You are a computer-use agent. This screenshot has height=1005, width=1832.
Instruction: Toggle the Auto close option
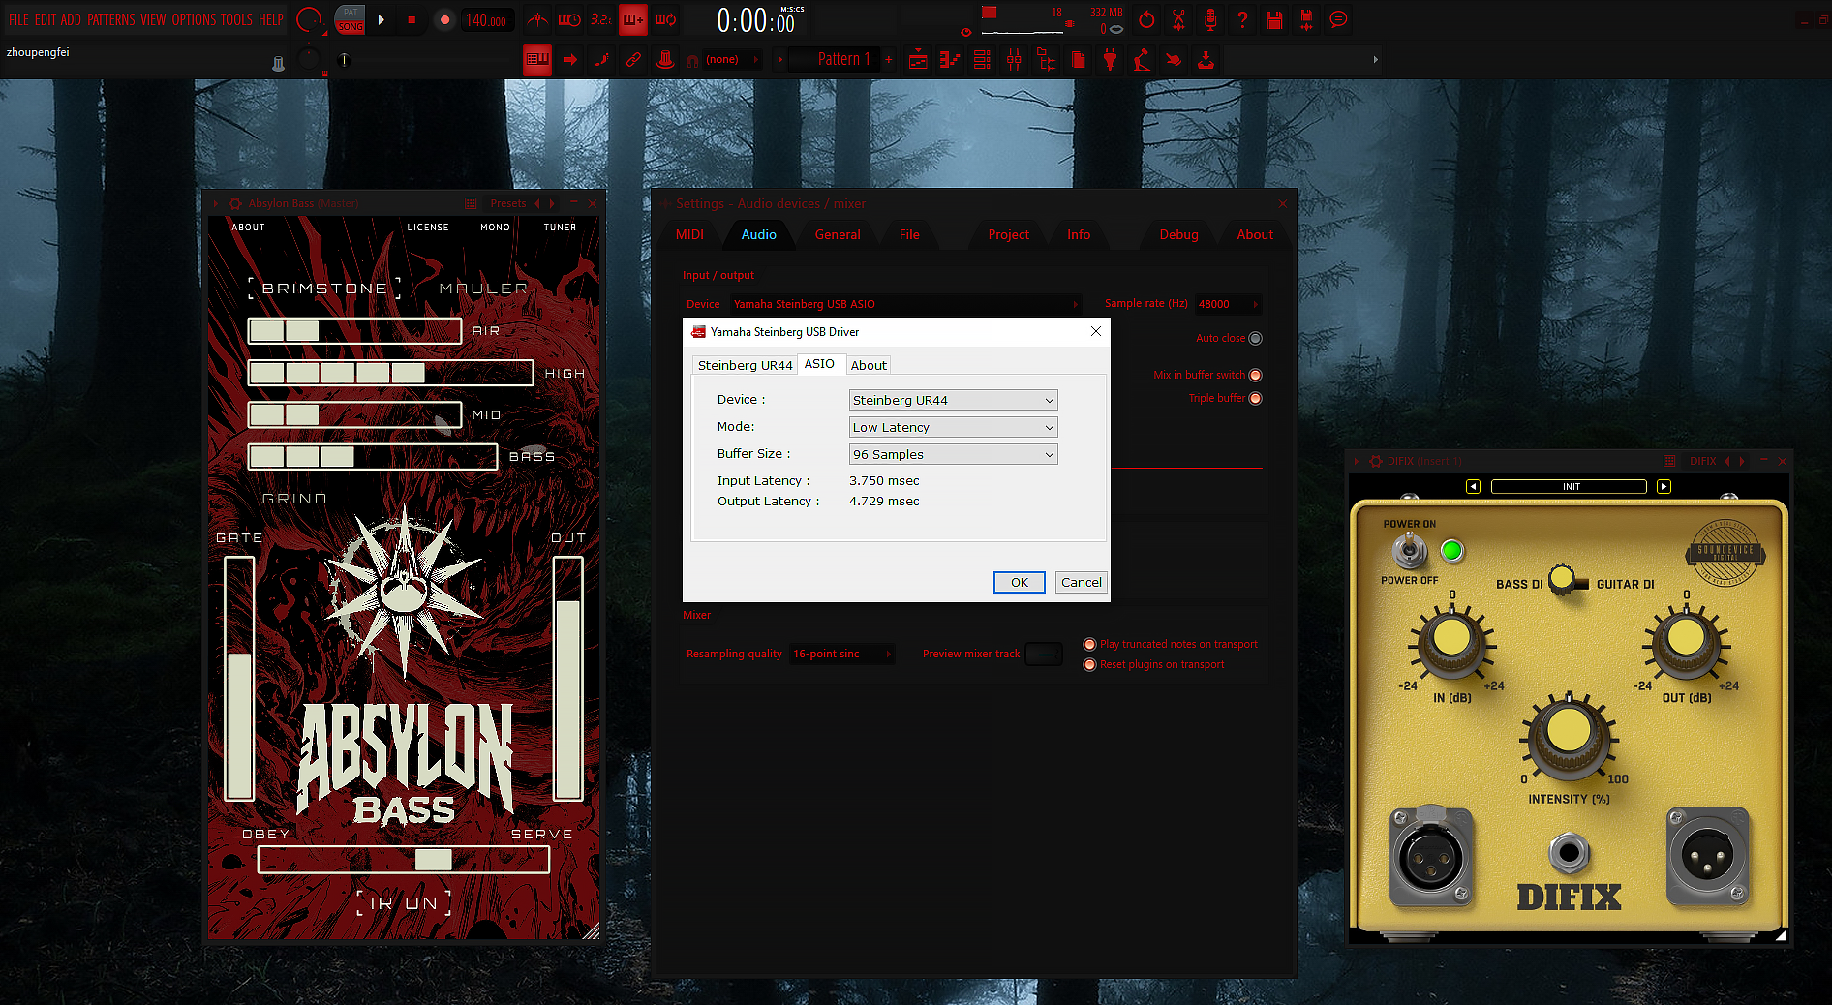pyautogui.click(x=1255, y=339)
